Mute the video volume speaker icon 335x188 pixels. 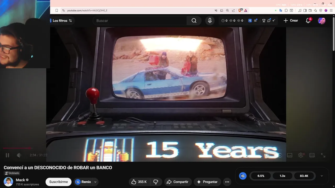19,155
